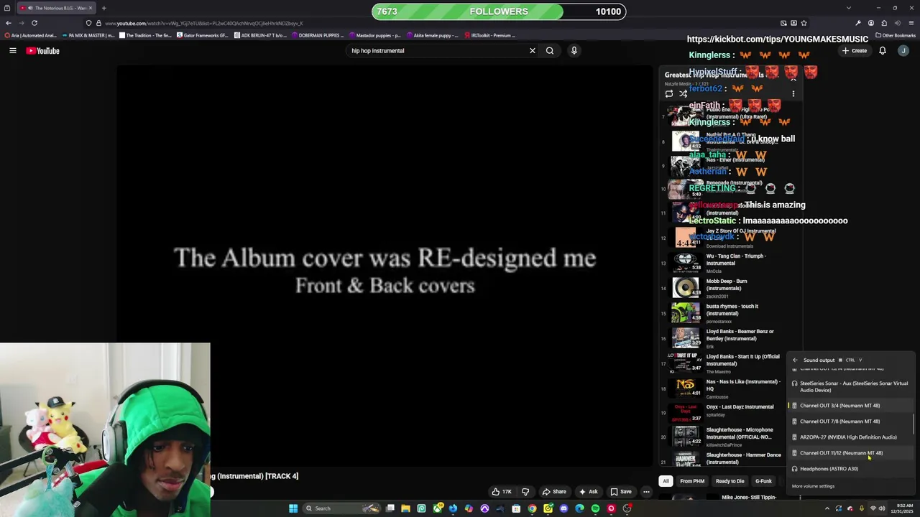Image resolution: width=920 pixels, height=517 pixels.
Task: Open More volume settings
Action: click(x=813, y=486)
